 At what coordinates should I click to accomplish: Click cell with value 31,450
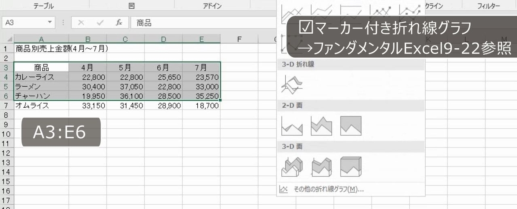click(125, 105)
